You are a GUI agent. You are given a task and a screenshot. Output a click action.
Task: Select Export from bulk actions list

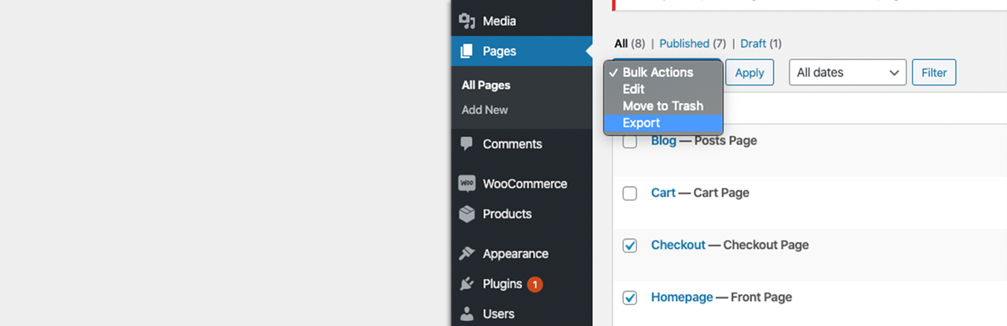(x=663, y=123)
